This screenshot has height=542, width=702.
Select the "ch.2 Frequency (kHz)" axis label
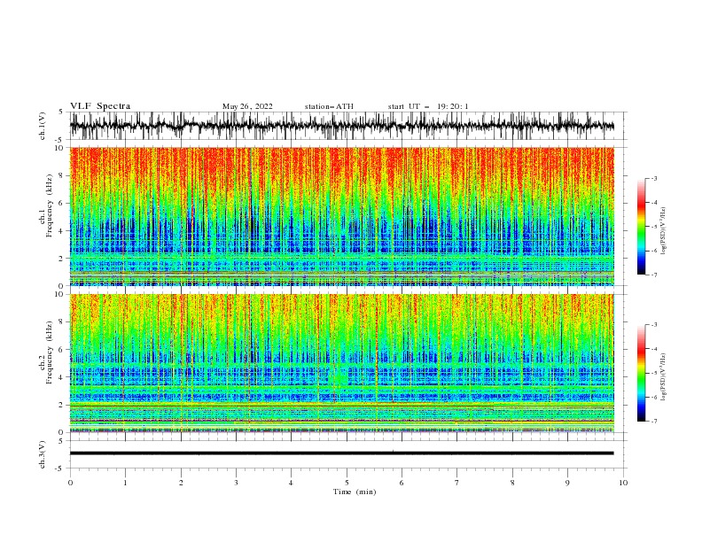[x=47, y=352]
